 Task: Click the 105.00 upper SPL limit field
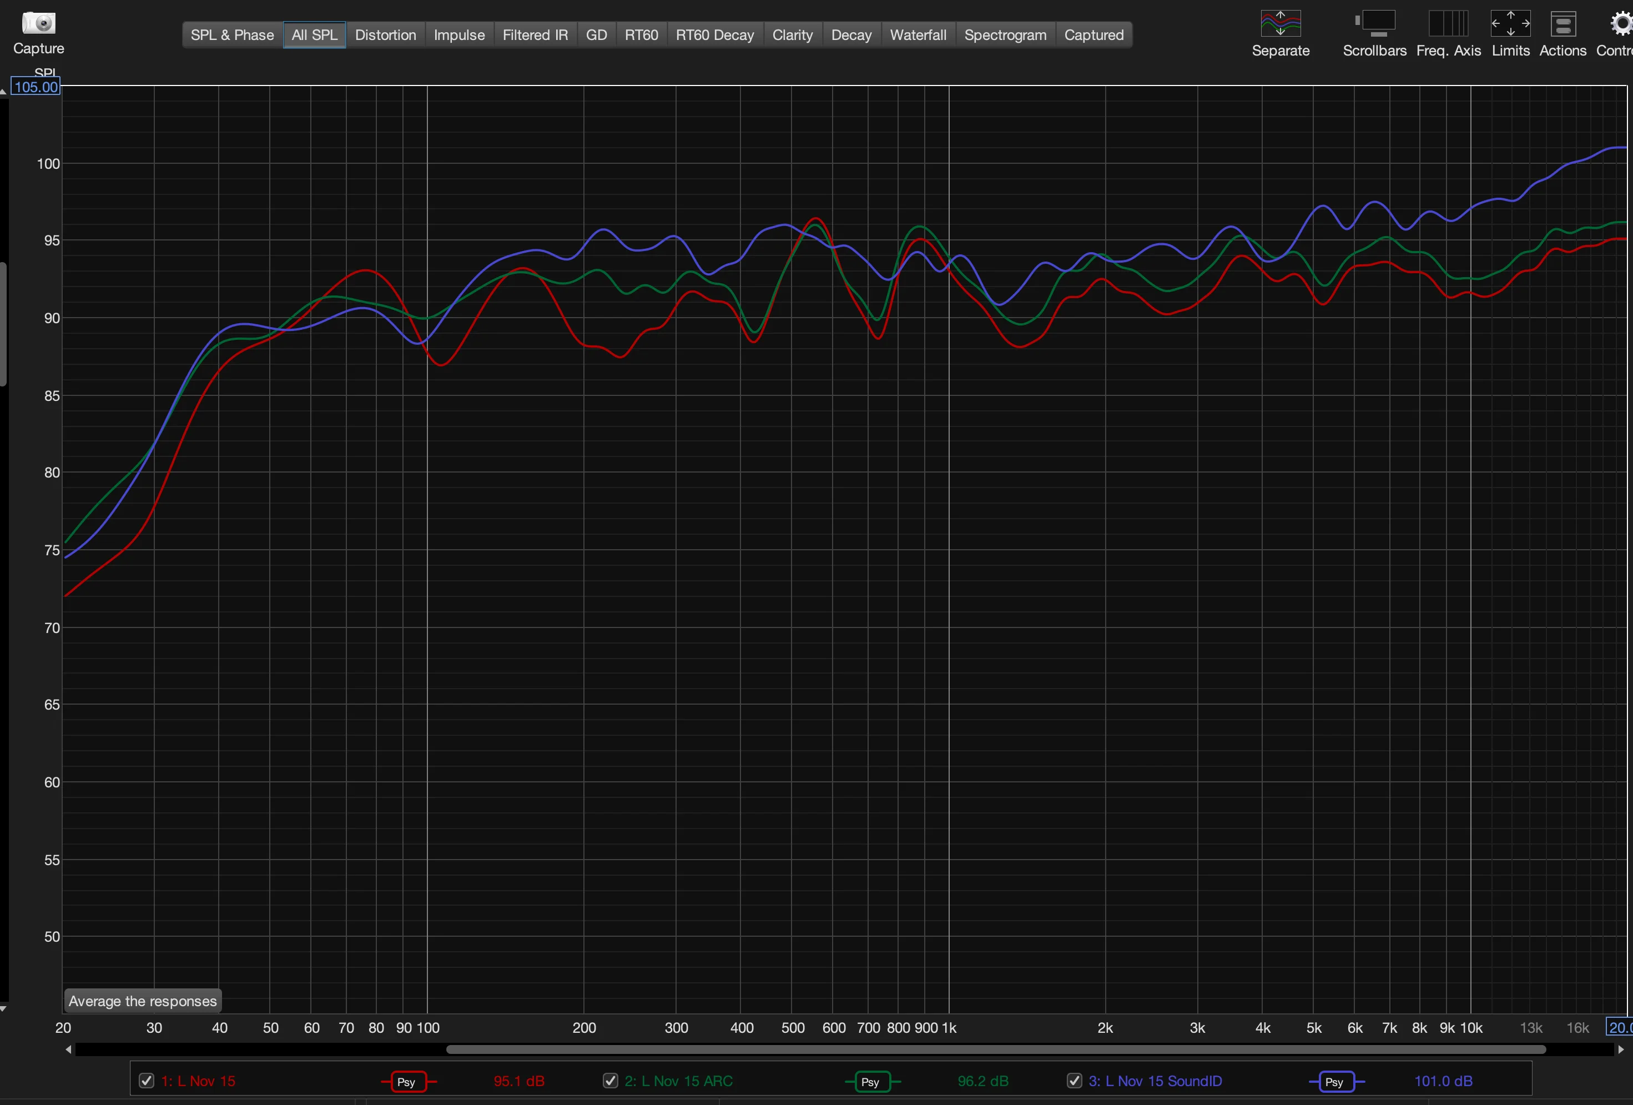[36, 87]
